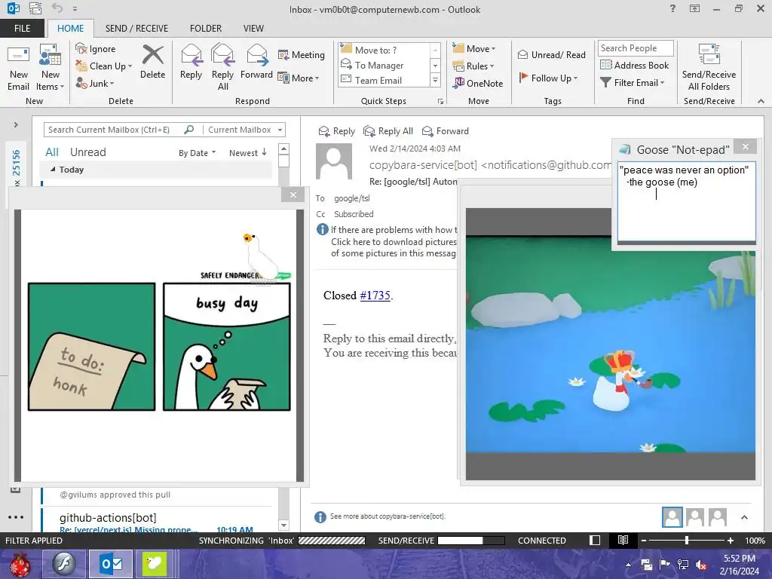Select the Move to: ? quick step
The width and height of the screenshot is (772, 579).
[375, 50]
